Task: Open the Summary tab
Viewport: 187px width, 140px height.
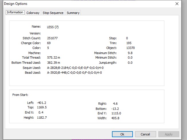Action: 73,13
